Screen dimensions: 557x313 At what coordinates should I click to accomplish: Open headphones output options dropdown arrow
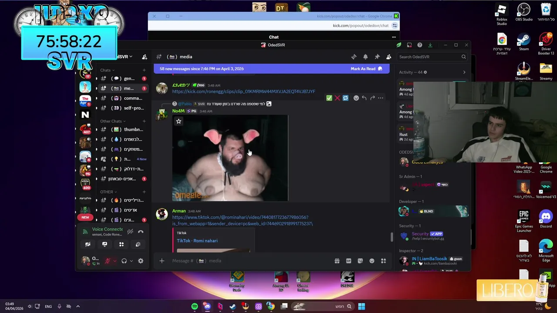pyautogui.click(x=131, y=261)
